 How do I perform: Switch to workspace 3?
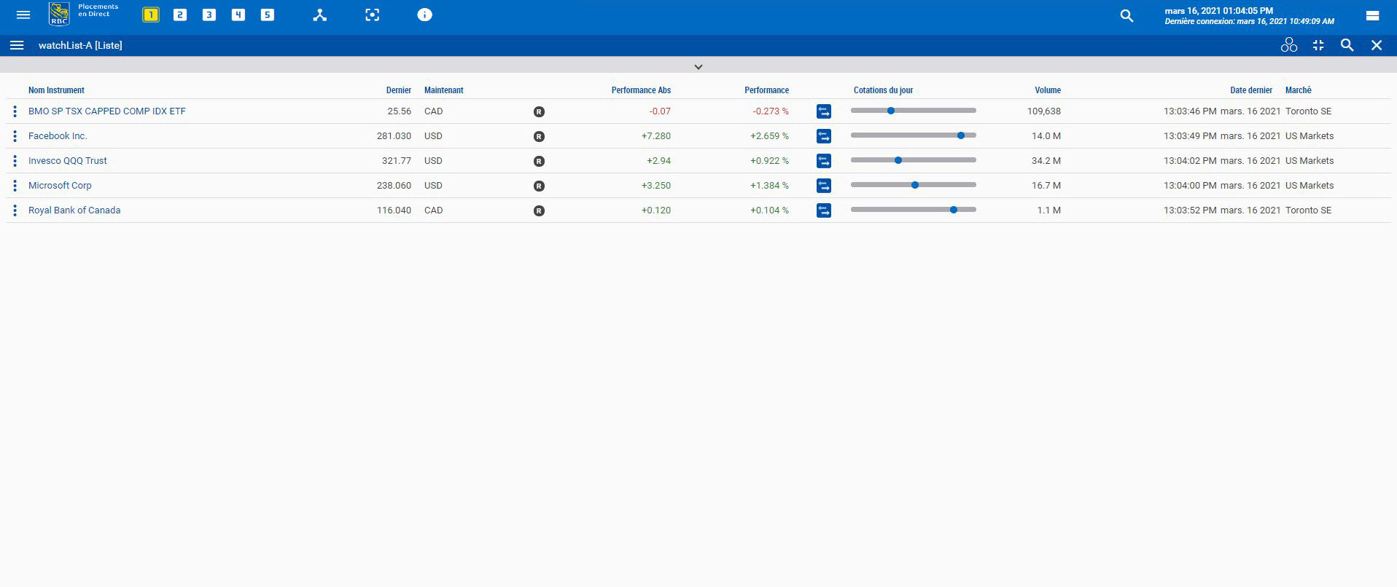[209, 15]
